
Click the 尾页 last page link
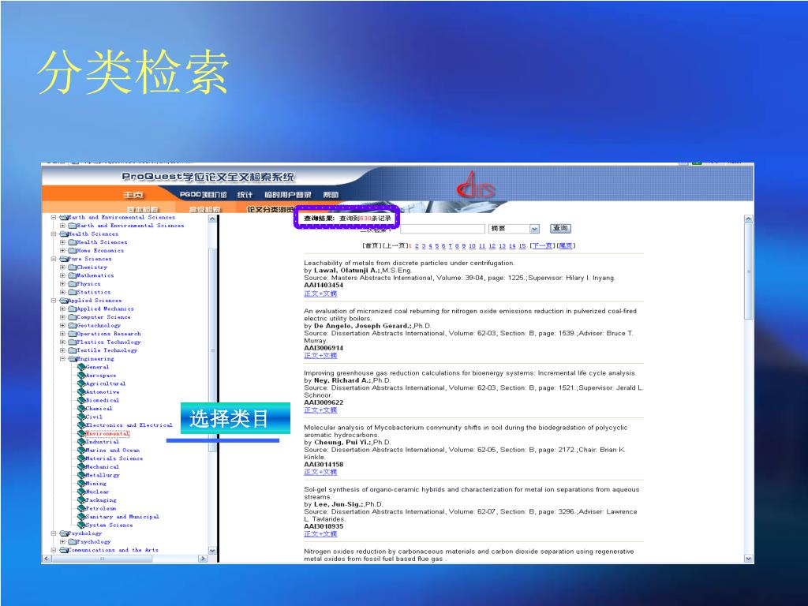pos(566,246)
